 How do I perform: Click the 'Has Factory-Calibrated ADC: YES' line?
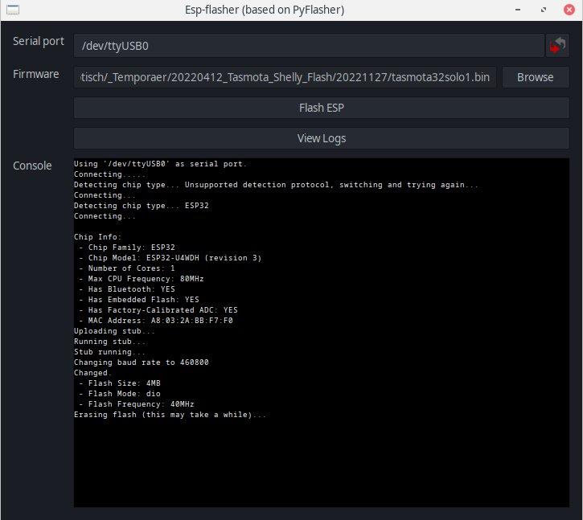tap(158, 310)
